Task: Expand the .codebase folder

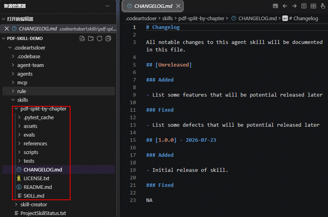Action: pos(13,56)
